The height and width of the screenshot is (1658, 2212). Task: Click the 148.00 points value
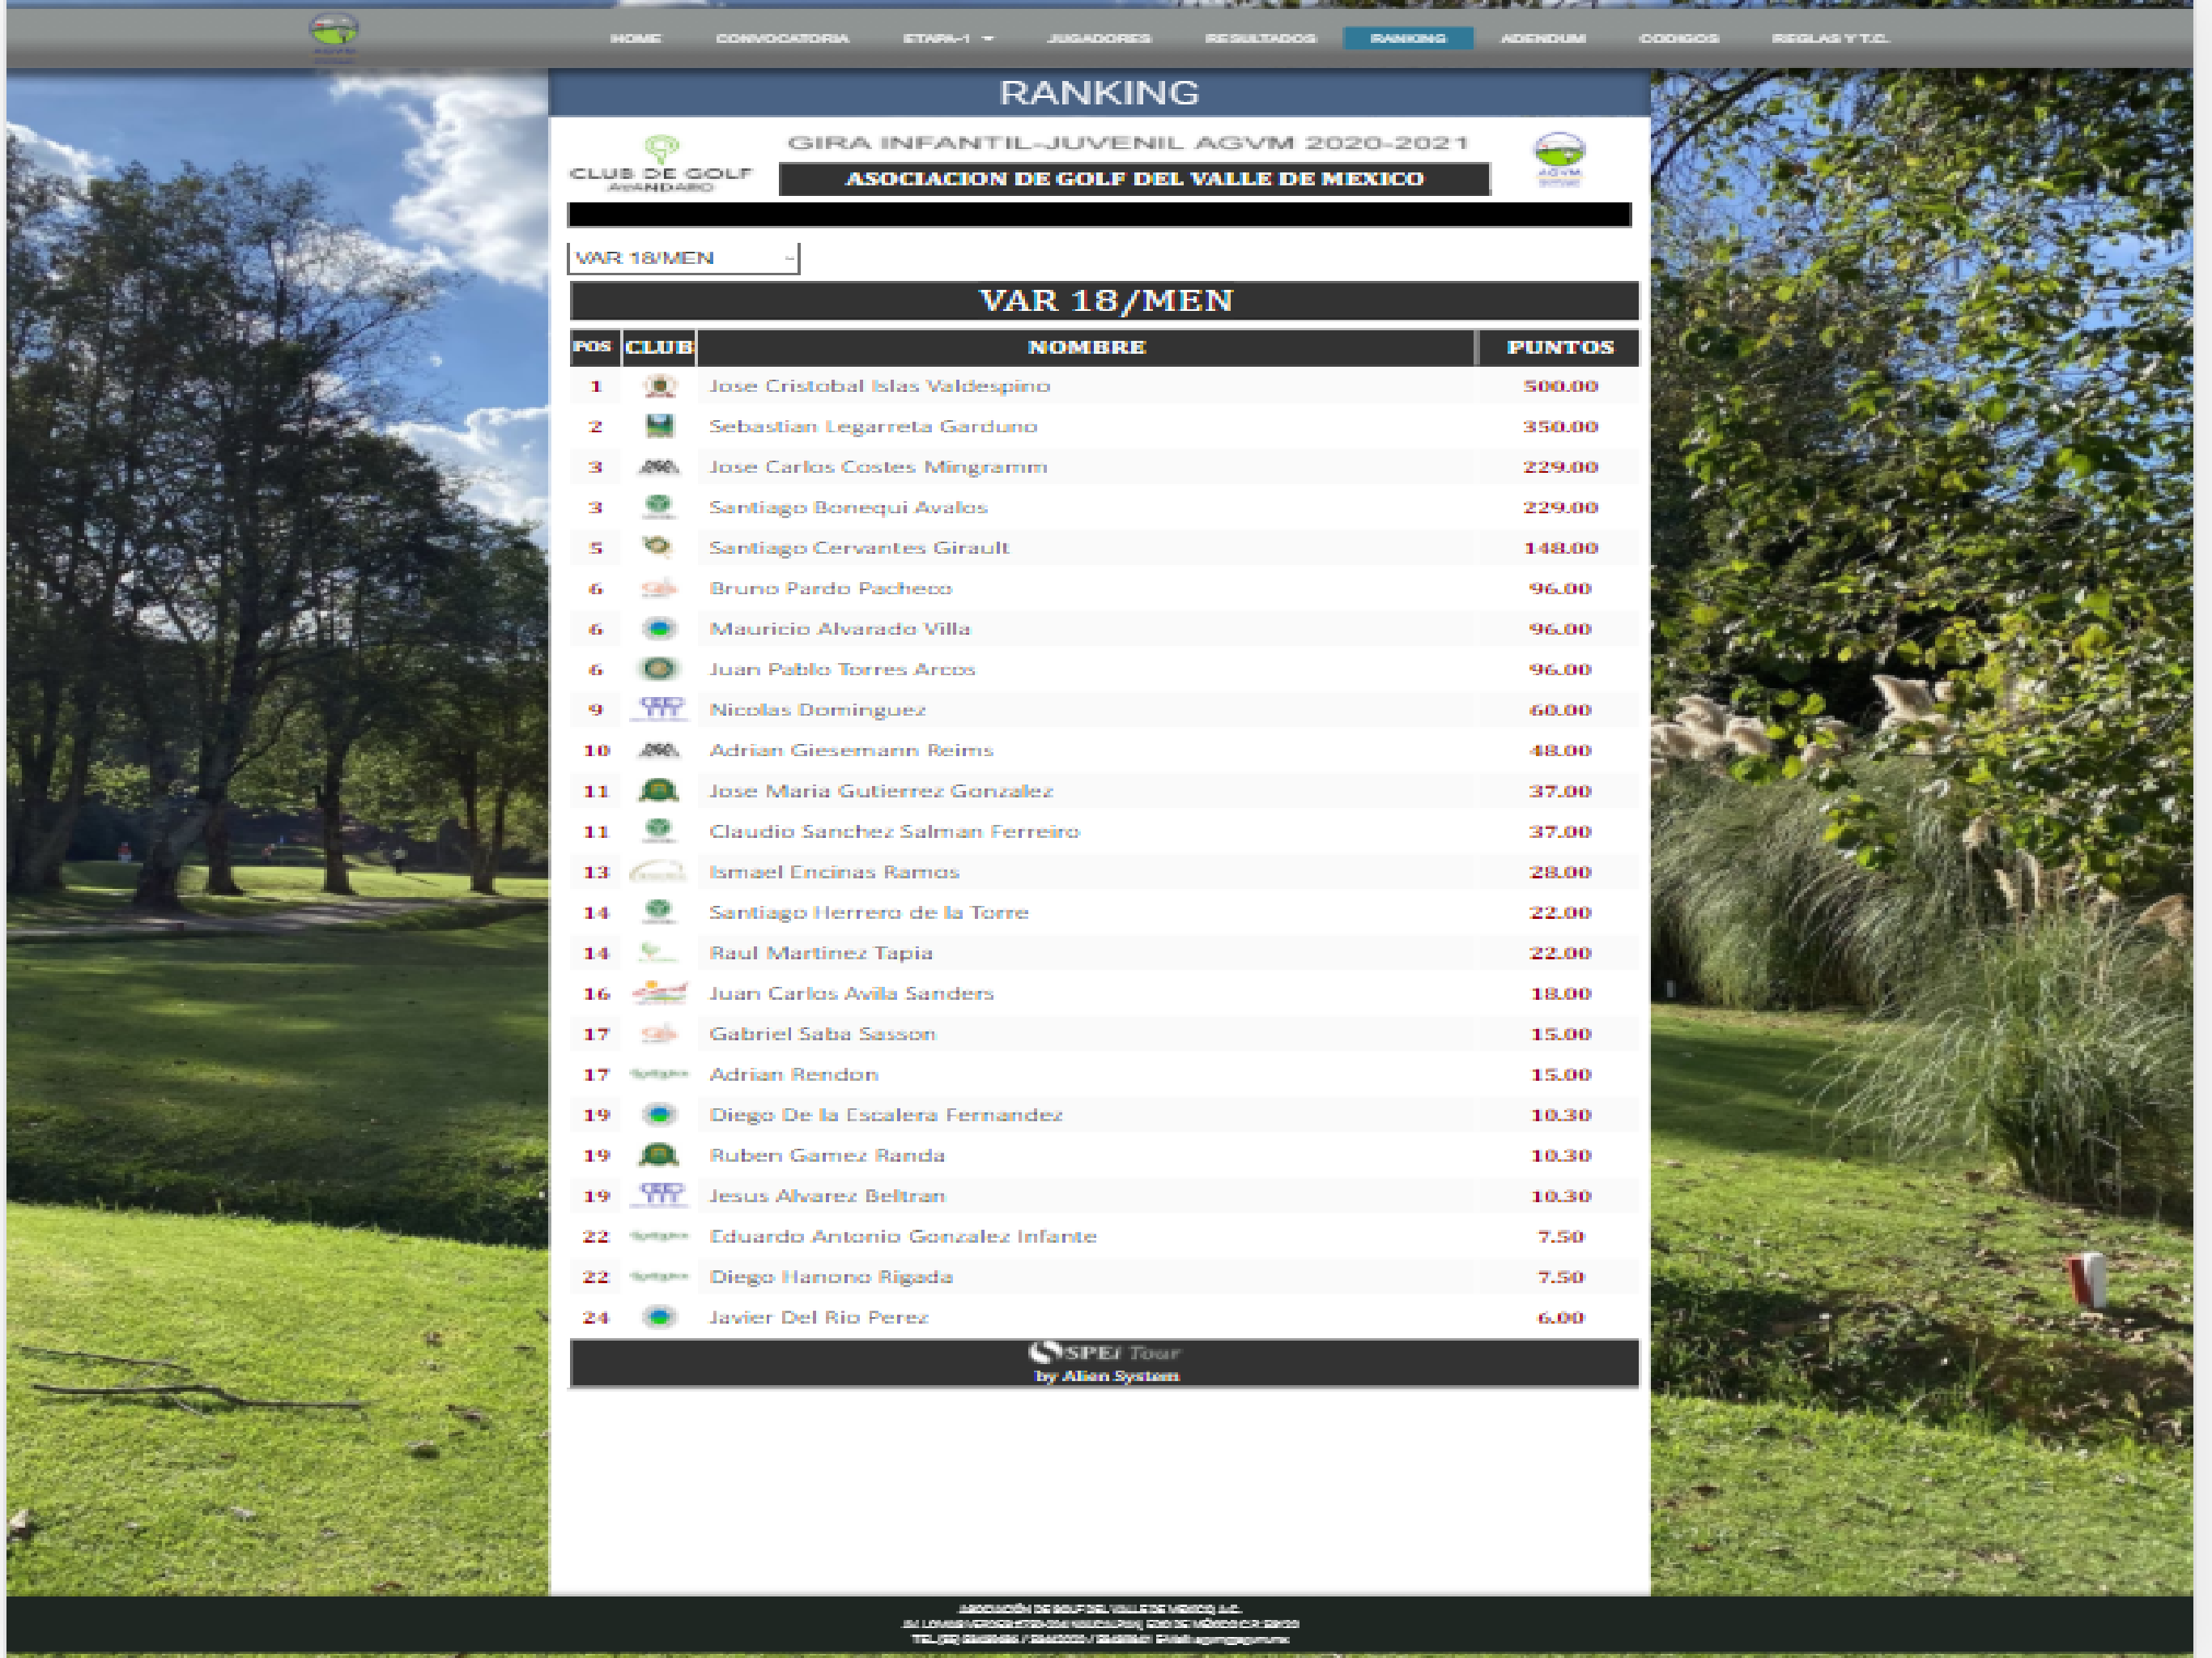point(1560,548)
